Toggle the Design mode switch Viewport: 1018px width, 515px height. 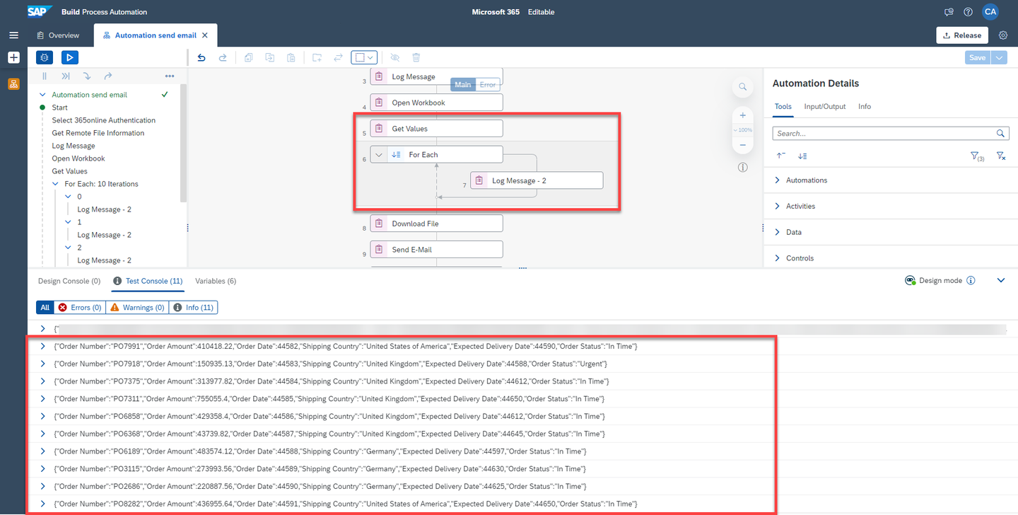pos(911,281)
